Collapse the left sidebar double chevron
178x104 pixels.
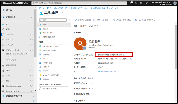(x=34, y=101)
